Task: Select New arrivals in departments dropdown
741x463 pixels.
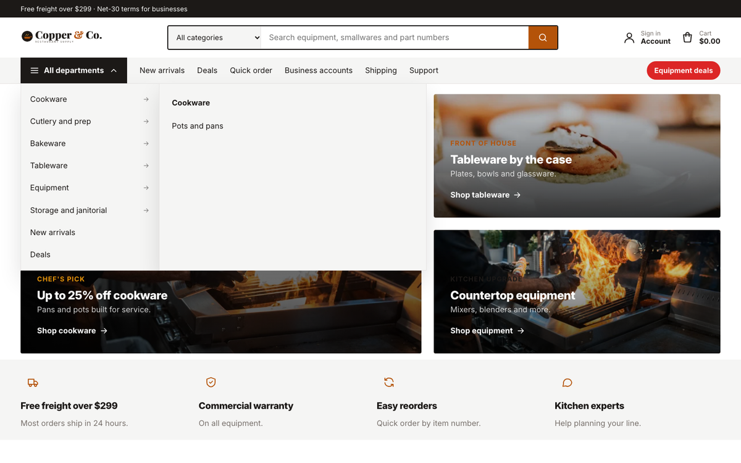Action: coord(90,233)
